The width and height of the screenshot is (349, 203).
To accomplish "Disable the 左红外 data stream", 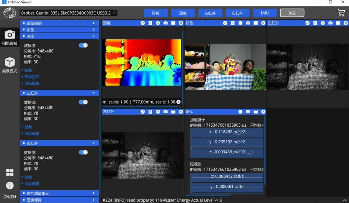I will [x=83, y=102].
